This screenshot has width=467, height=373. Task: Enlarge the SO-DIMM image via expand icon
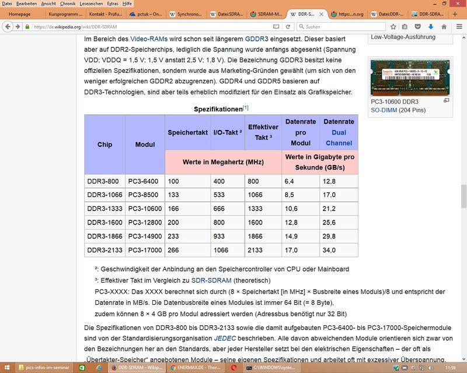click(447, 101)
